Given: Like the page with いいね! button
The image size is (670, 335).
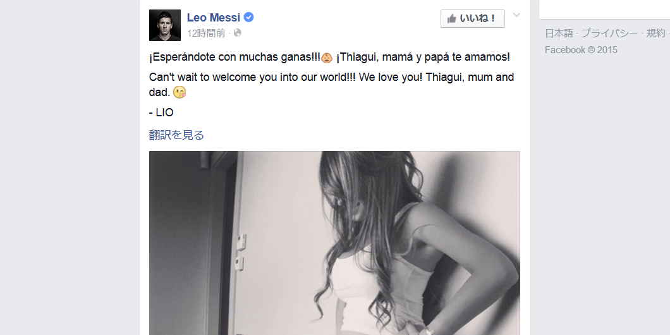Looking at the screenshot, I should 473,19.
